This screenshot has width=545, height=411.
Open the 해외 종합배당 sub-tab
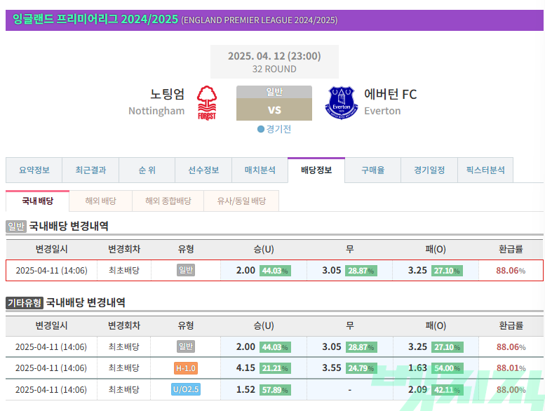[x=168, y=201]
